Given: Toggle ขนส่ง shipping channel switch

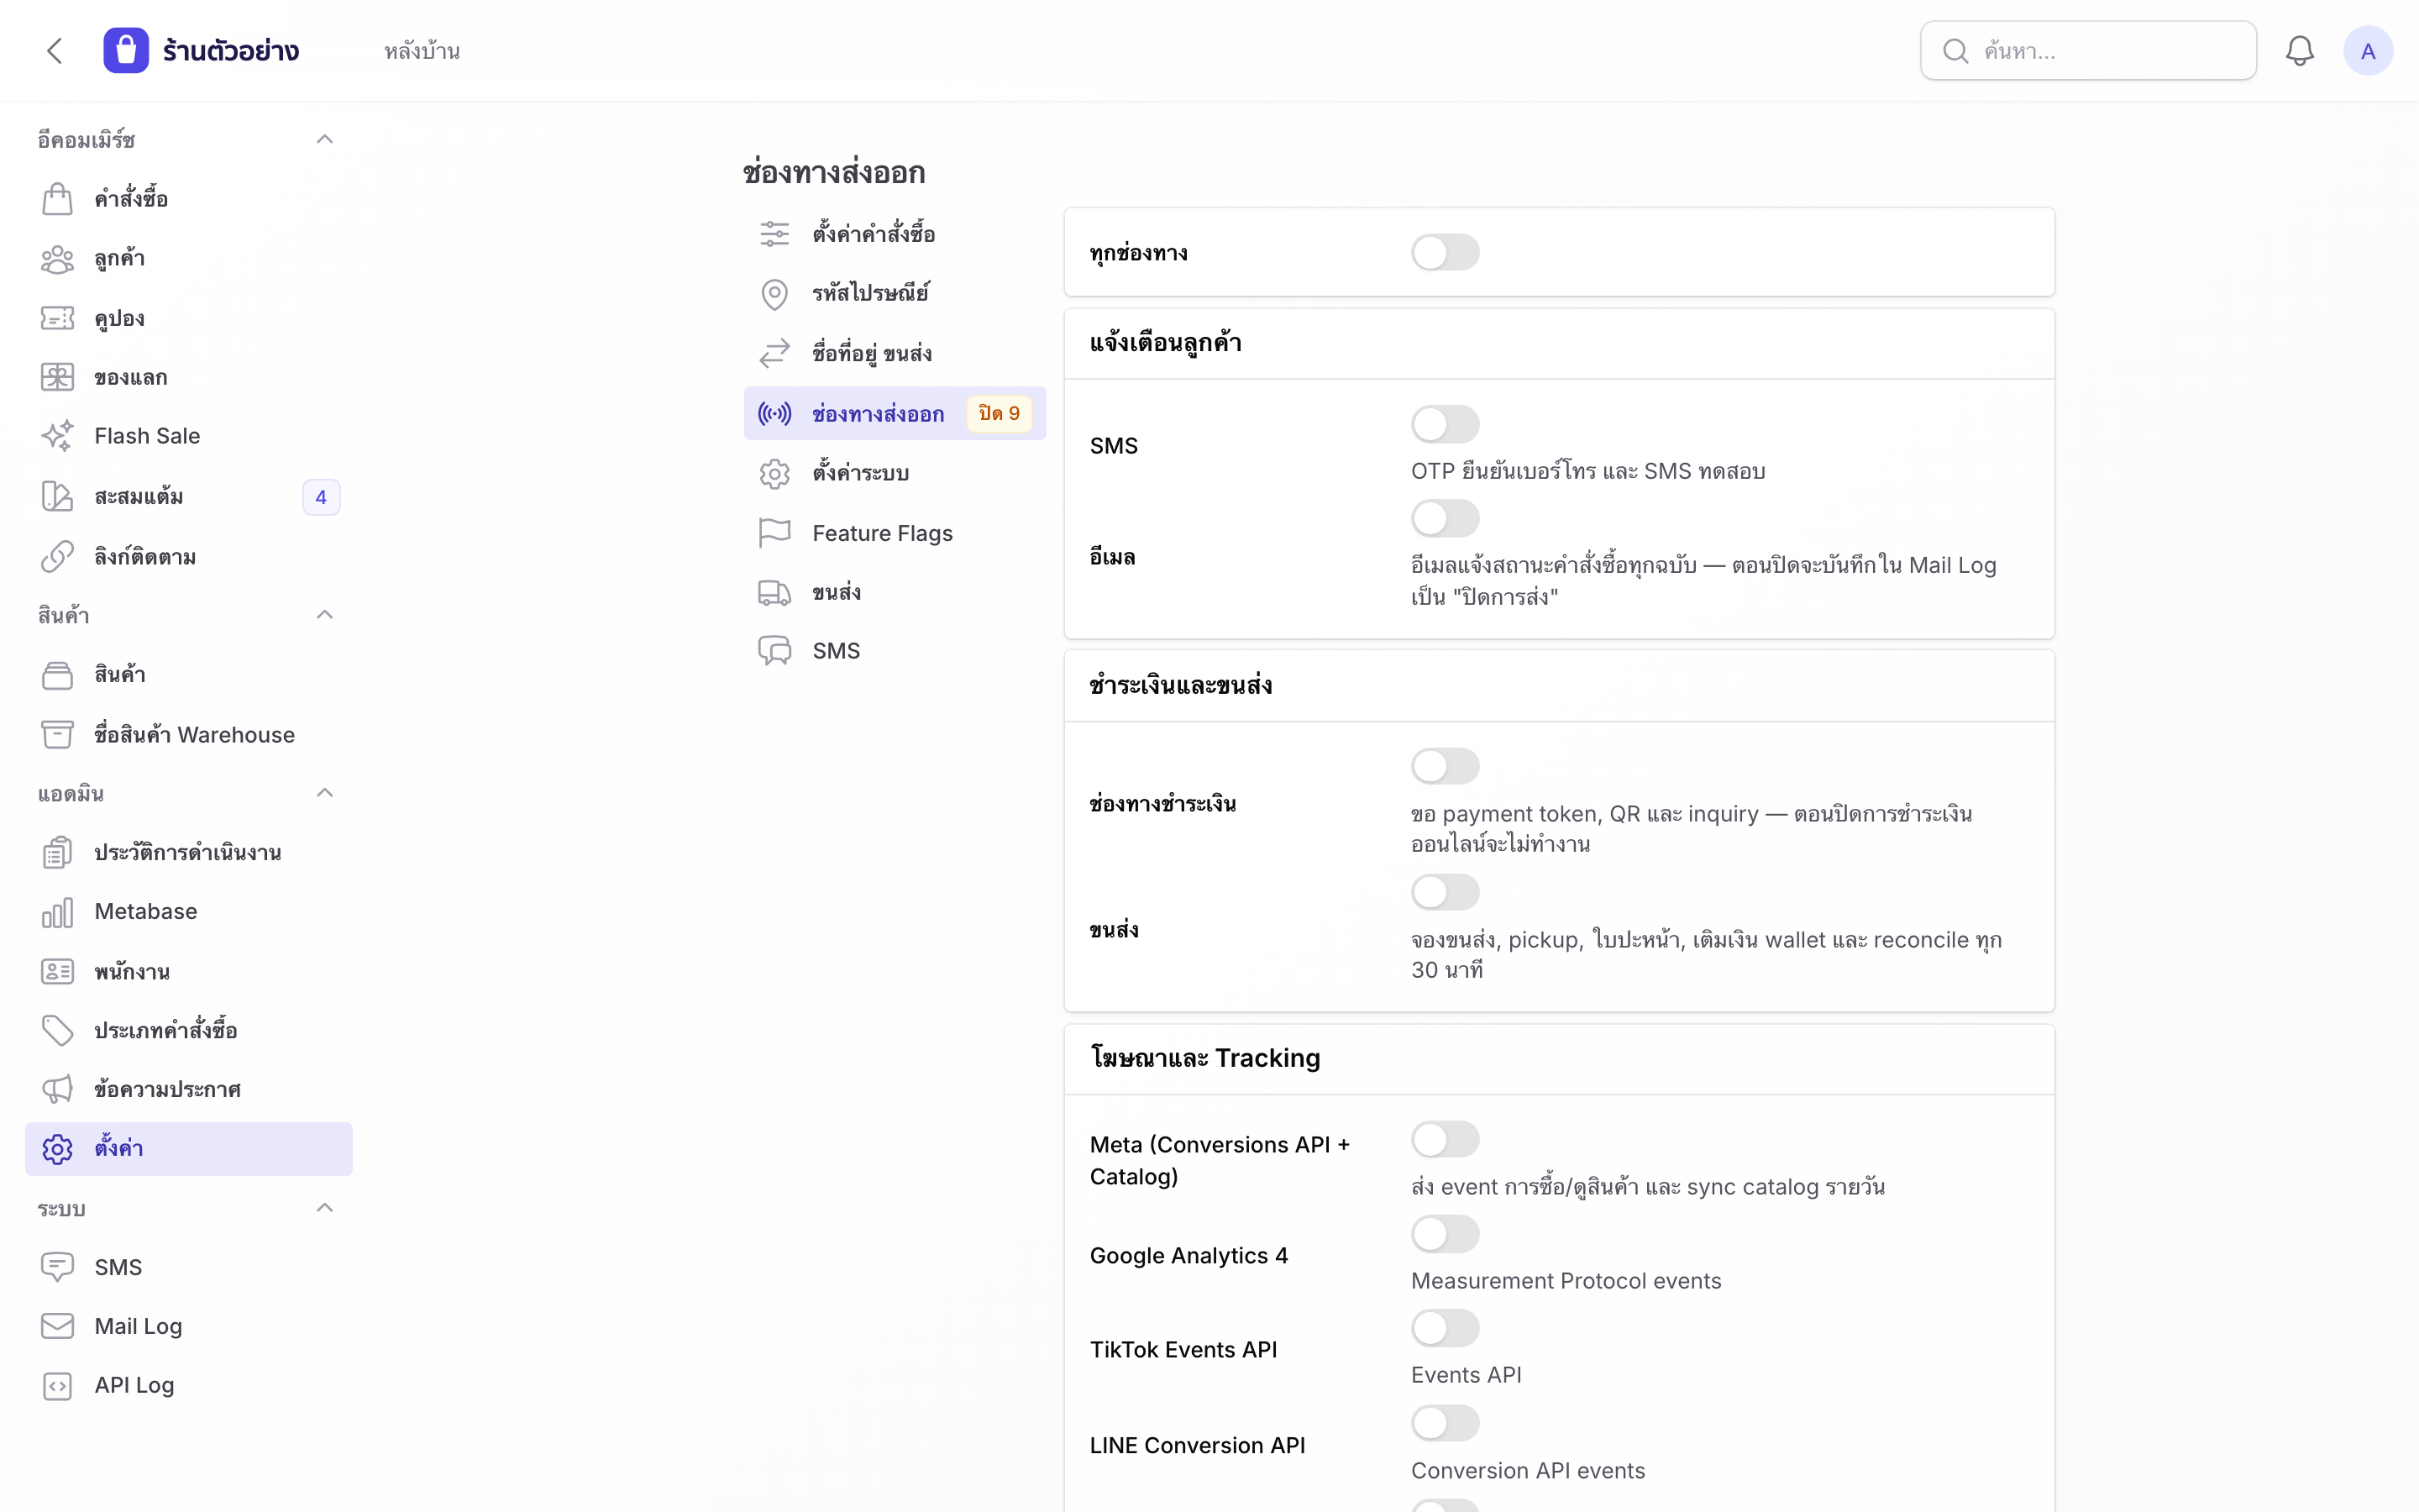Looking at the screenshot, I should [x=1446, y=892].
